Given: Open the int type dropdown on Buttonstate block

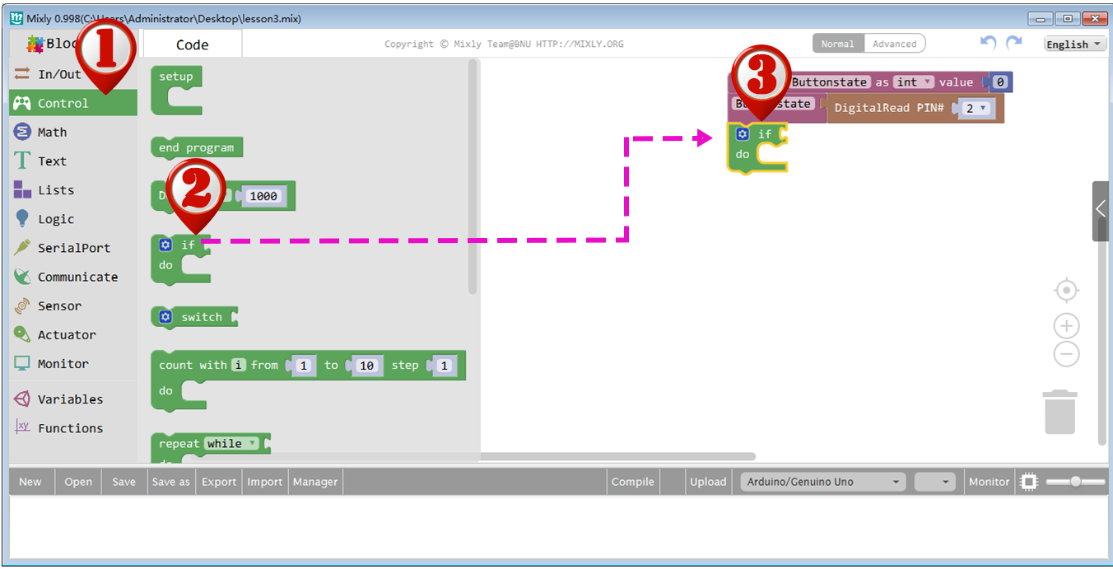Looking at the screenshot, I should point(915,82).
